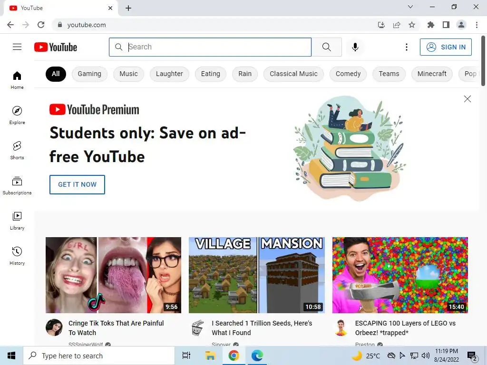487x365 pixels.
Task: Open SSSniperWolf channel avatar
Action: click(x=54, y=327)
